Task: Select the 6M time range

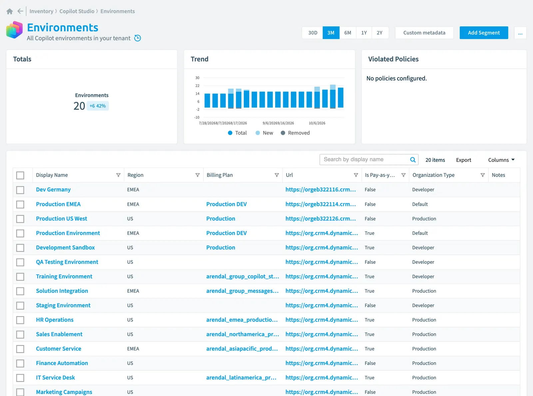Action: pos(347,33)
